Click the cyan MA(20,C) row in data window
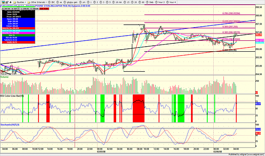Screen dimensions: 265x156 (x=18, y=31)
